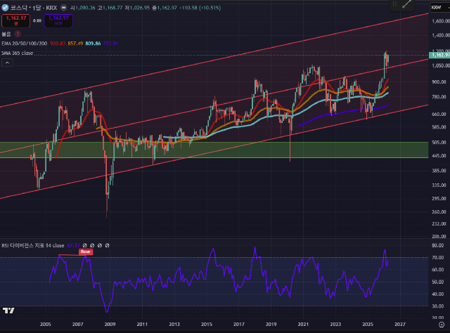
Task: Click the red sell button showing 1,162.97
Action: [15, 20]
